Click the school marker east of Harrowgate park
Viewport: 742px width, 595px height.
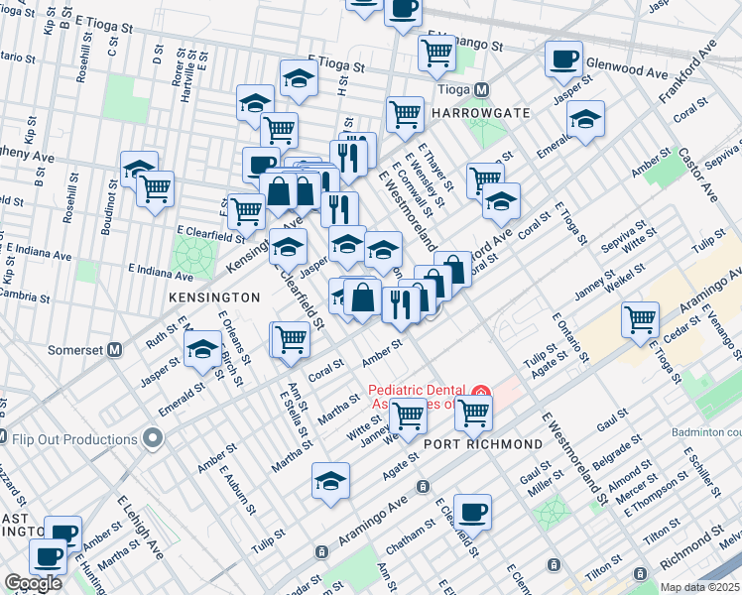click(585, 118)
